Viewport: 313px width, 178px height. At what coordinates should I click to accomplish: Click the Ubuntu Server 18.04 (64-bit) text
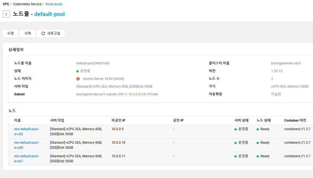pos(104,79)
